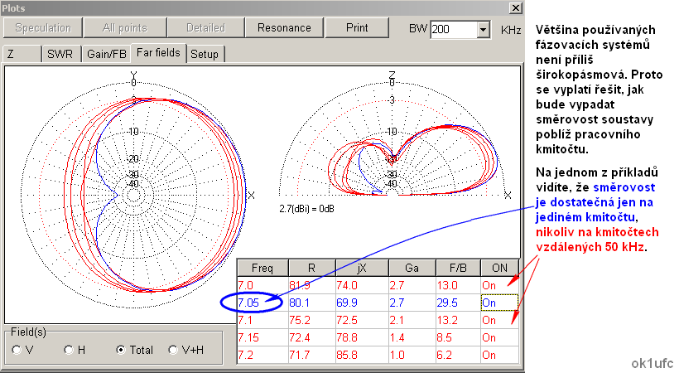Click the All points button
Screen dimensions: 679x373
pyautogui.click(x=124, y=27)
